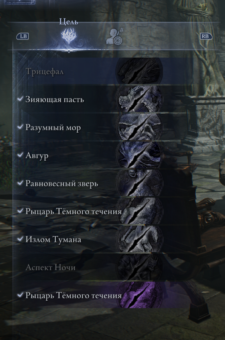
Task: Open the character and gear settings tab
Action: [x=115, y=37]
